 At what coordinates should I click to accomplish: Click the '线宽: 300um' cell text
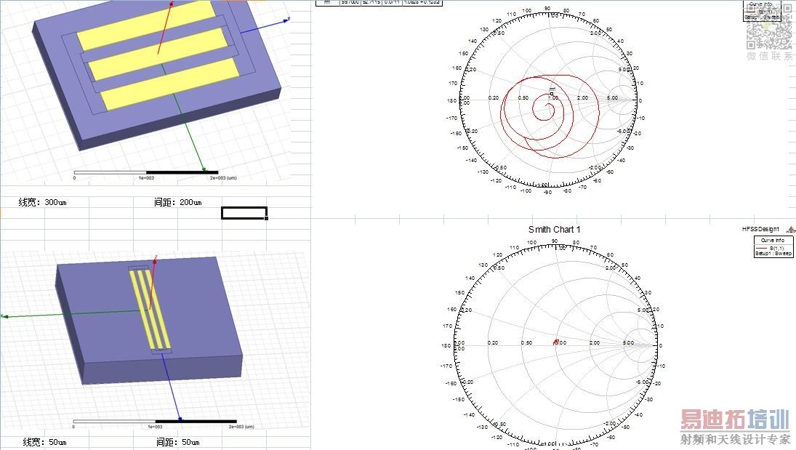point(43,202)
